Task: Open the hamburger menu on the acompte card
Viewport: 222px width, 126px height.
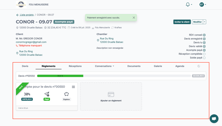Action: [x=73, y=87]
